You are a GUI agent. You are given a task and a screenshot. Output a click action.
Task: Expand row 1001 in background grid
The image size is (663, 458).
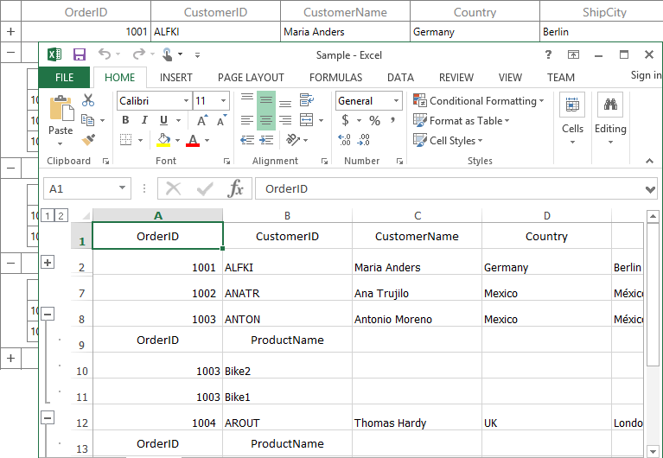[10, 31]
